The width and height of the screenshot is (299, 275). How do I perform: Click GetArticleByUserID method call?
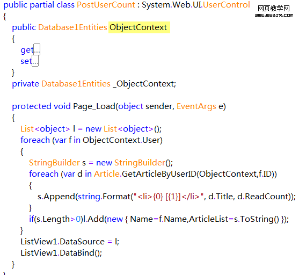[x=159, y=174]
